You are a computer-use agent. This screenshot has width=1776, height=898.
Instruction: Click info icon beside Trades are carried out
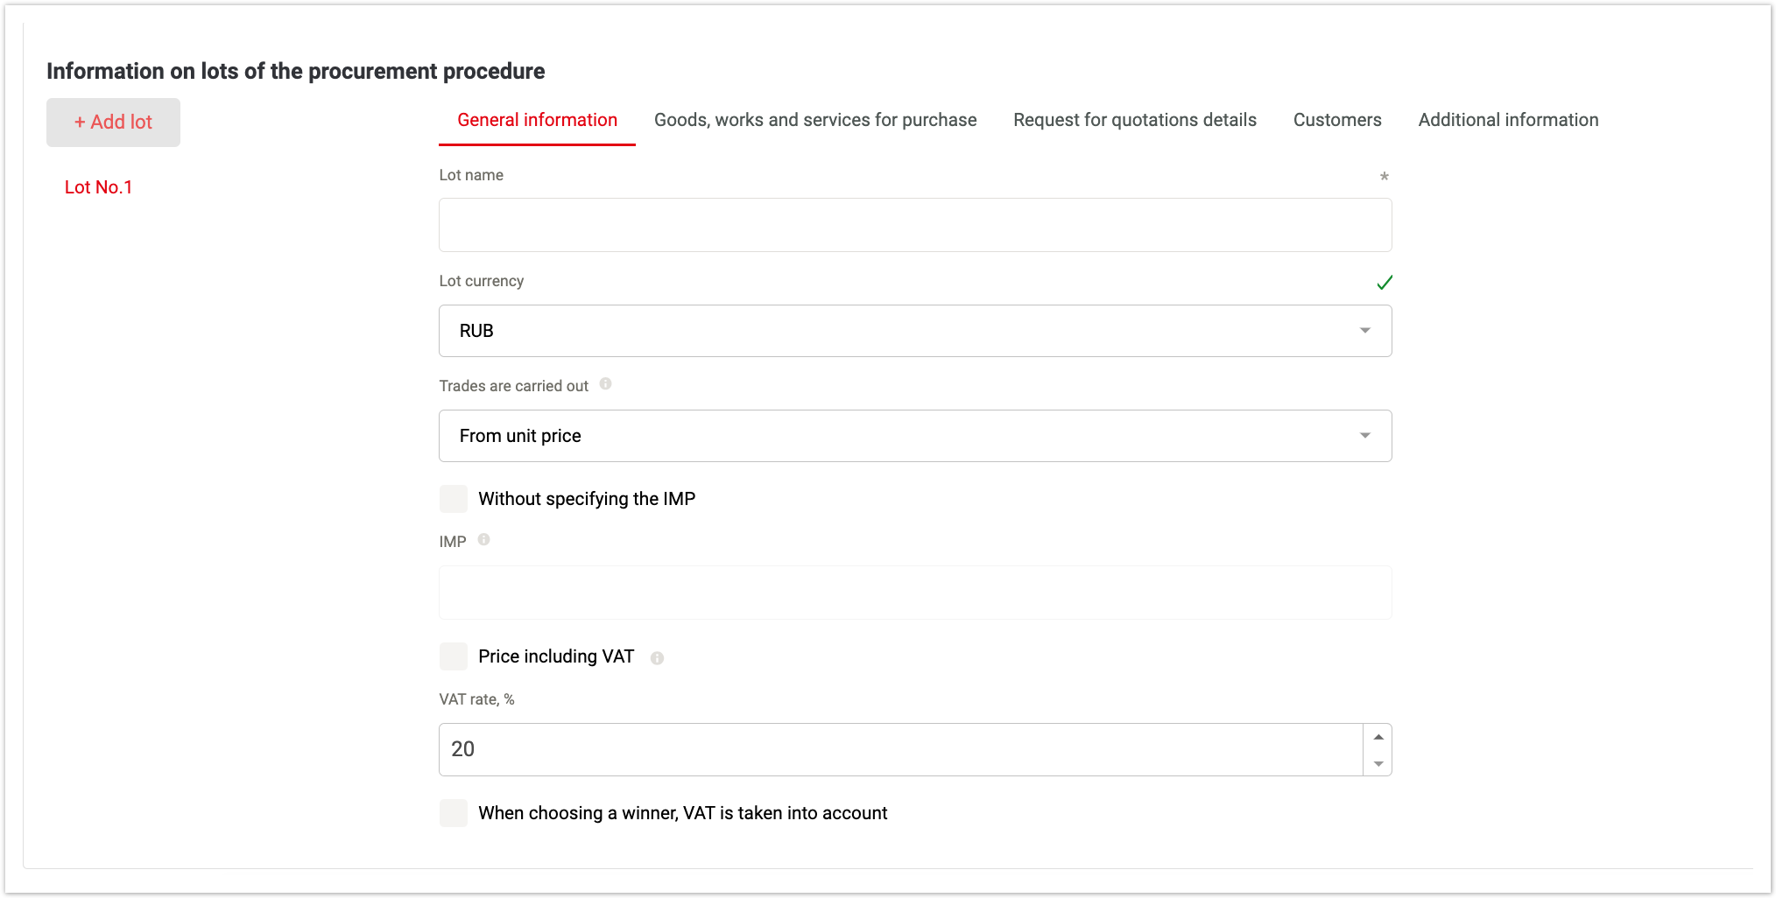[605, 384]
